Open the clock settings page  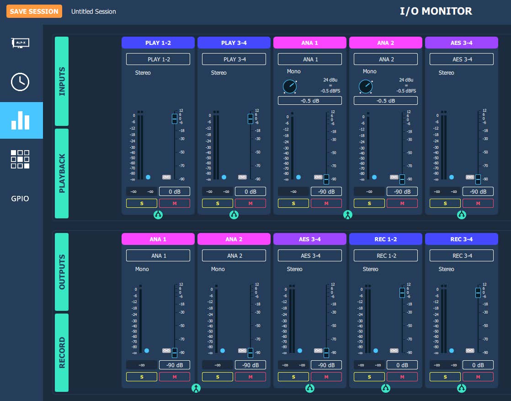tap(20, 81)
